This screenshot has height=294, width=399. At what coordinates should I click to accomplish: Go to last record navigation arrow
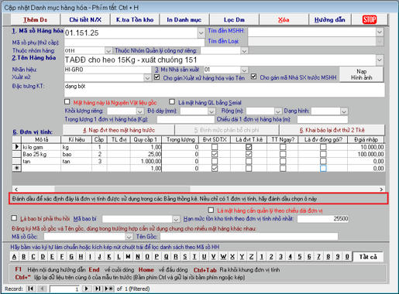point(98,289)
